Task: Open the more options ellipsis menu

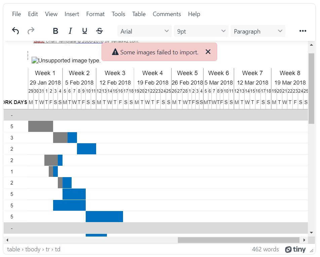Action: click(303, 31)
